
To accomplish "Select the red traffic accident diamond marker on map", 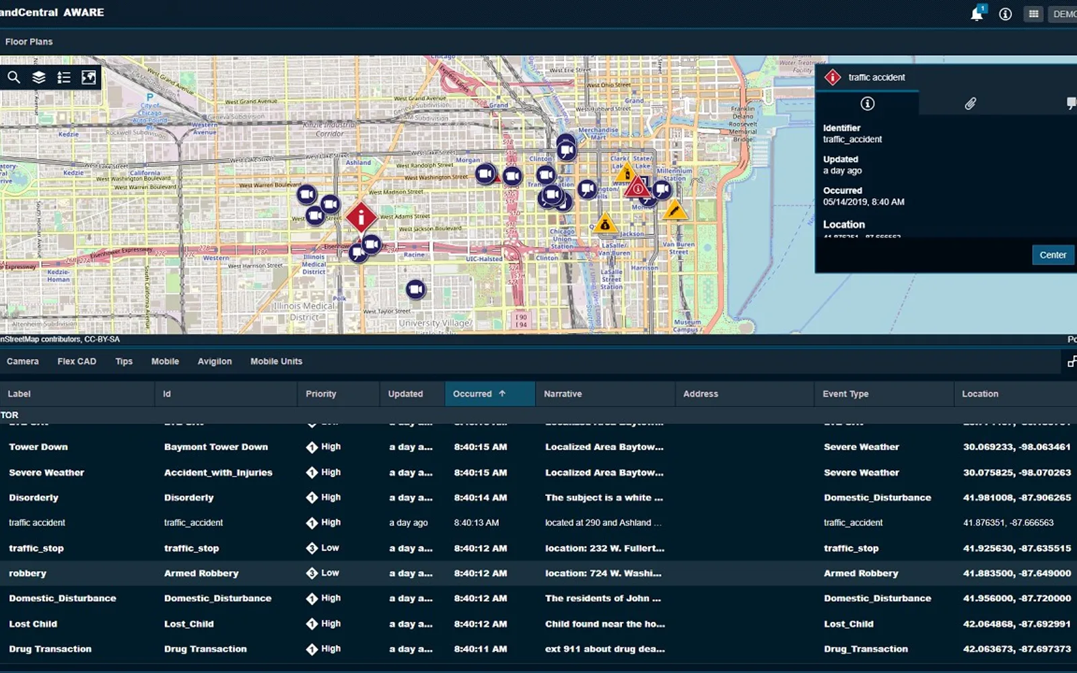I will pyautogui.click(x=361, y=217).
